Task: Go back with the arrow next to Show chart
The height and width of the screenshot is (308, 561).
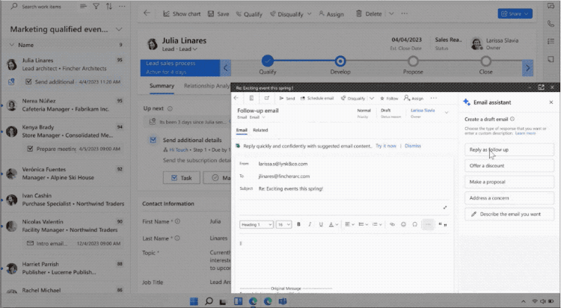Action: point(147,13)
